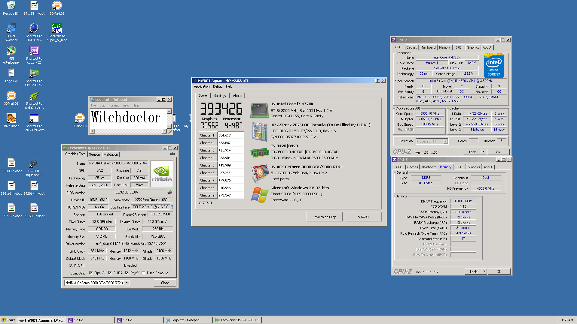
Task: Switch to Logo.txt Notepad taskbar item
Action: pyautogui.click(x=188, y=320)
